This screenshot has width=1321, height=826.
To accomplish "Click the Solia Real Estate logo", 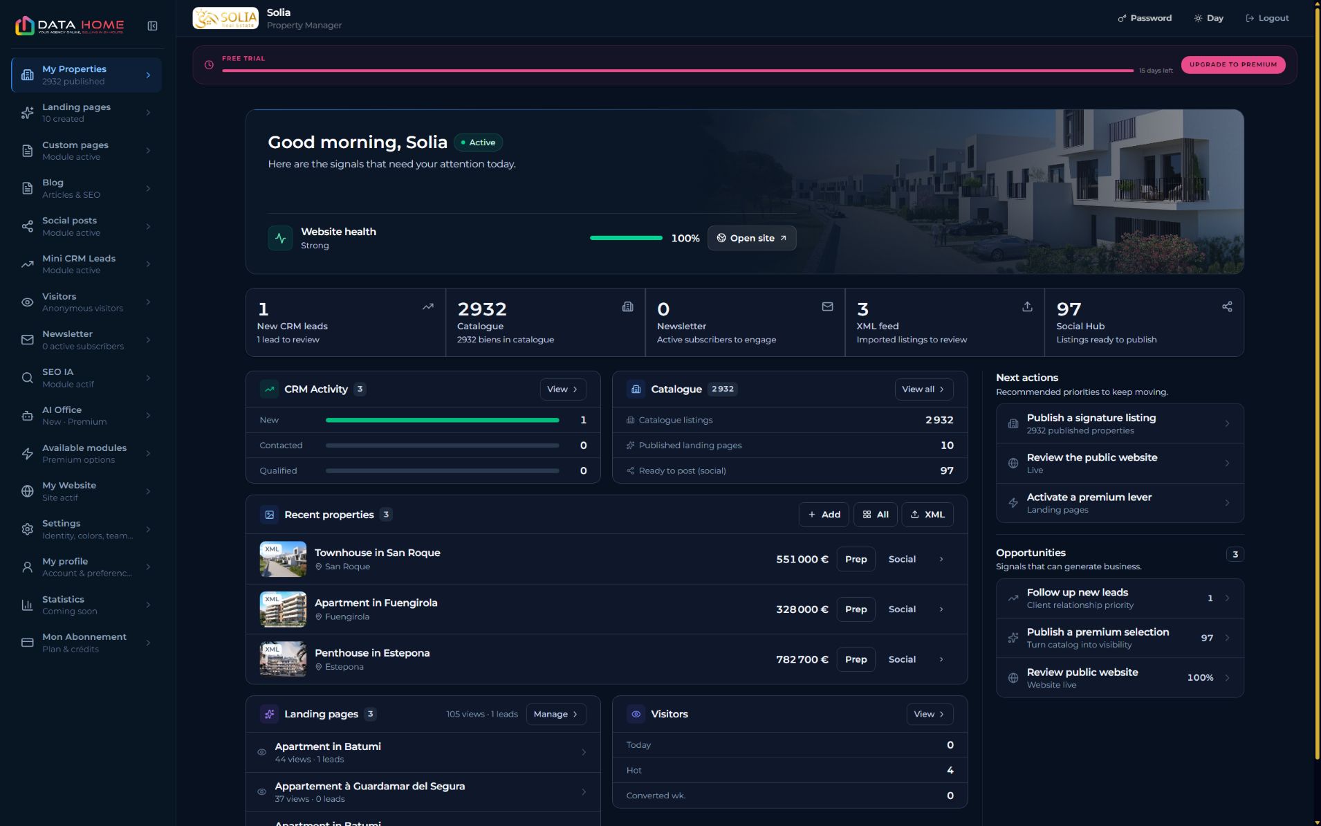I will (225, 19).
